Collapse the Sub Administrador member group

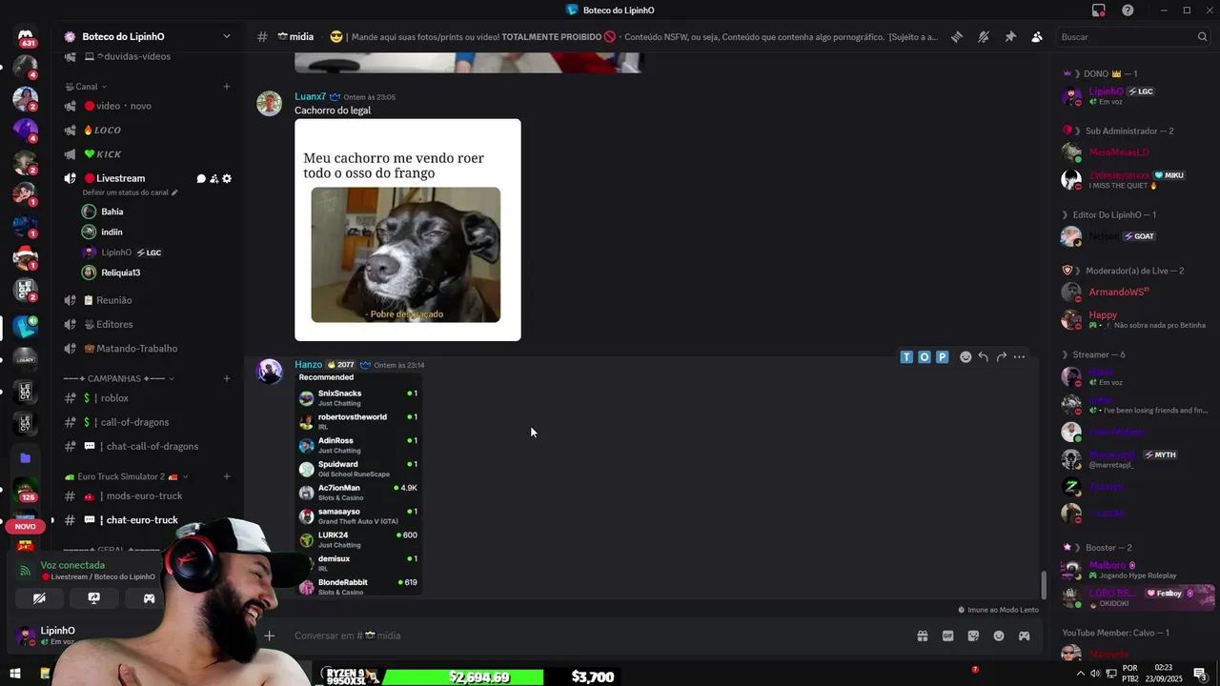pos(1118,131)
